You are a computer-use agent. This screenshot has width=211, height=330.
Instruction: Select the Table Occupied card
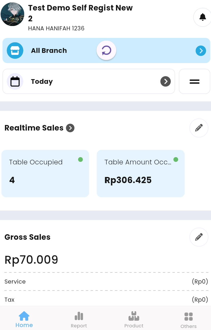[x=45, y=174]
